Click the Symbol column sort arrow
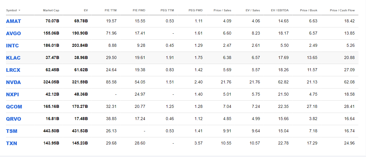366x157 pixels. pyautogui.click(x=19, y=10)
